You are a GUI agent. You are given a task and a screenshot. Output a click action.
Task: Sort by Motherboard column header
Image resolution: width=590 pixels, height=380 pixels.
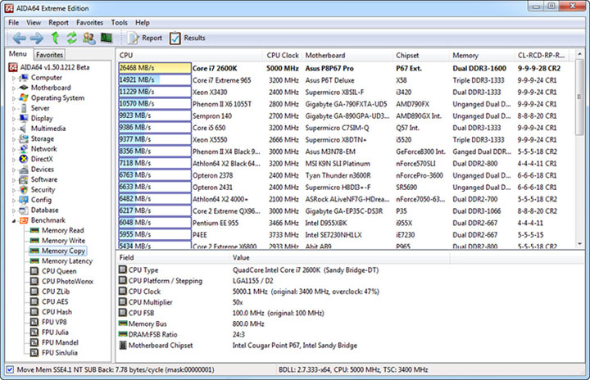point(347,56)
